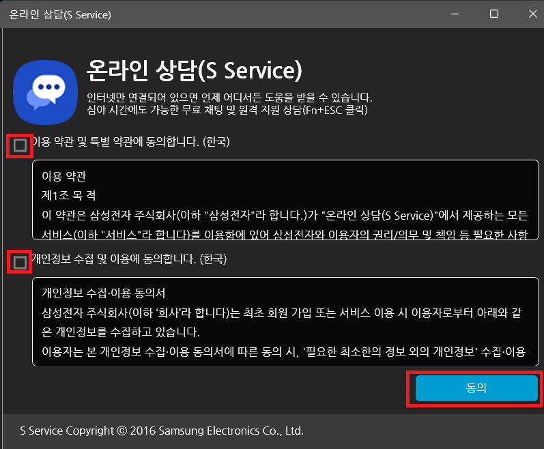Click the 이용 약관 및 특별 약관에 동의합니다 label
The width and height of the screenshot is (544, 449).
[x=131, y=142]
